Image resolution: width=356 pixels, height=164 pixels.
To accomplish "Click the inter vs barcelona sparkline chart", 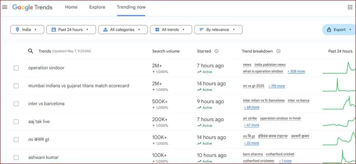I will [x=339, y=104].
